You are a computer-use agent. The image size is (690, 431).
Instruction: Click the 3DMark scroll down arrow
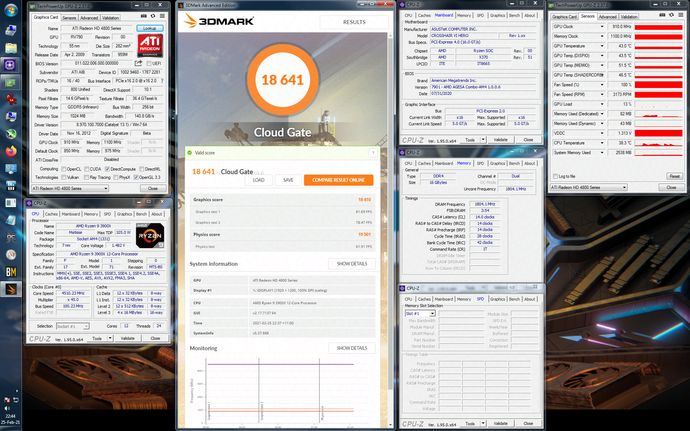390,425
